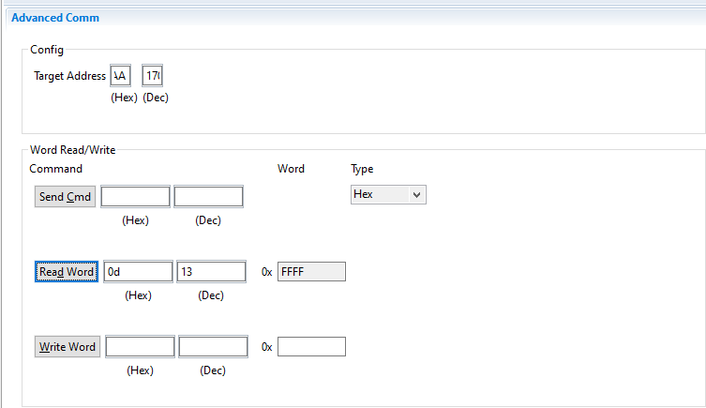Click the Target Address label

coord(69,76)
